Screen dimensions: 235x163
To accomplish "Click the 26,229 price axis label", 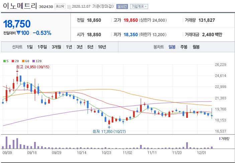I will coord(221,65).
